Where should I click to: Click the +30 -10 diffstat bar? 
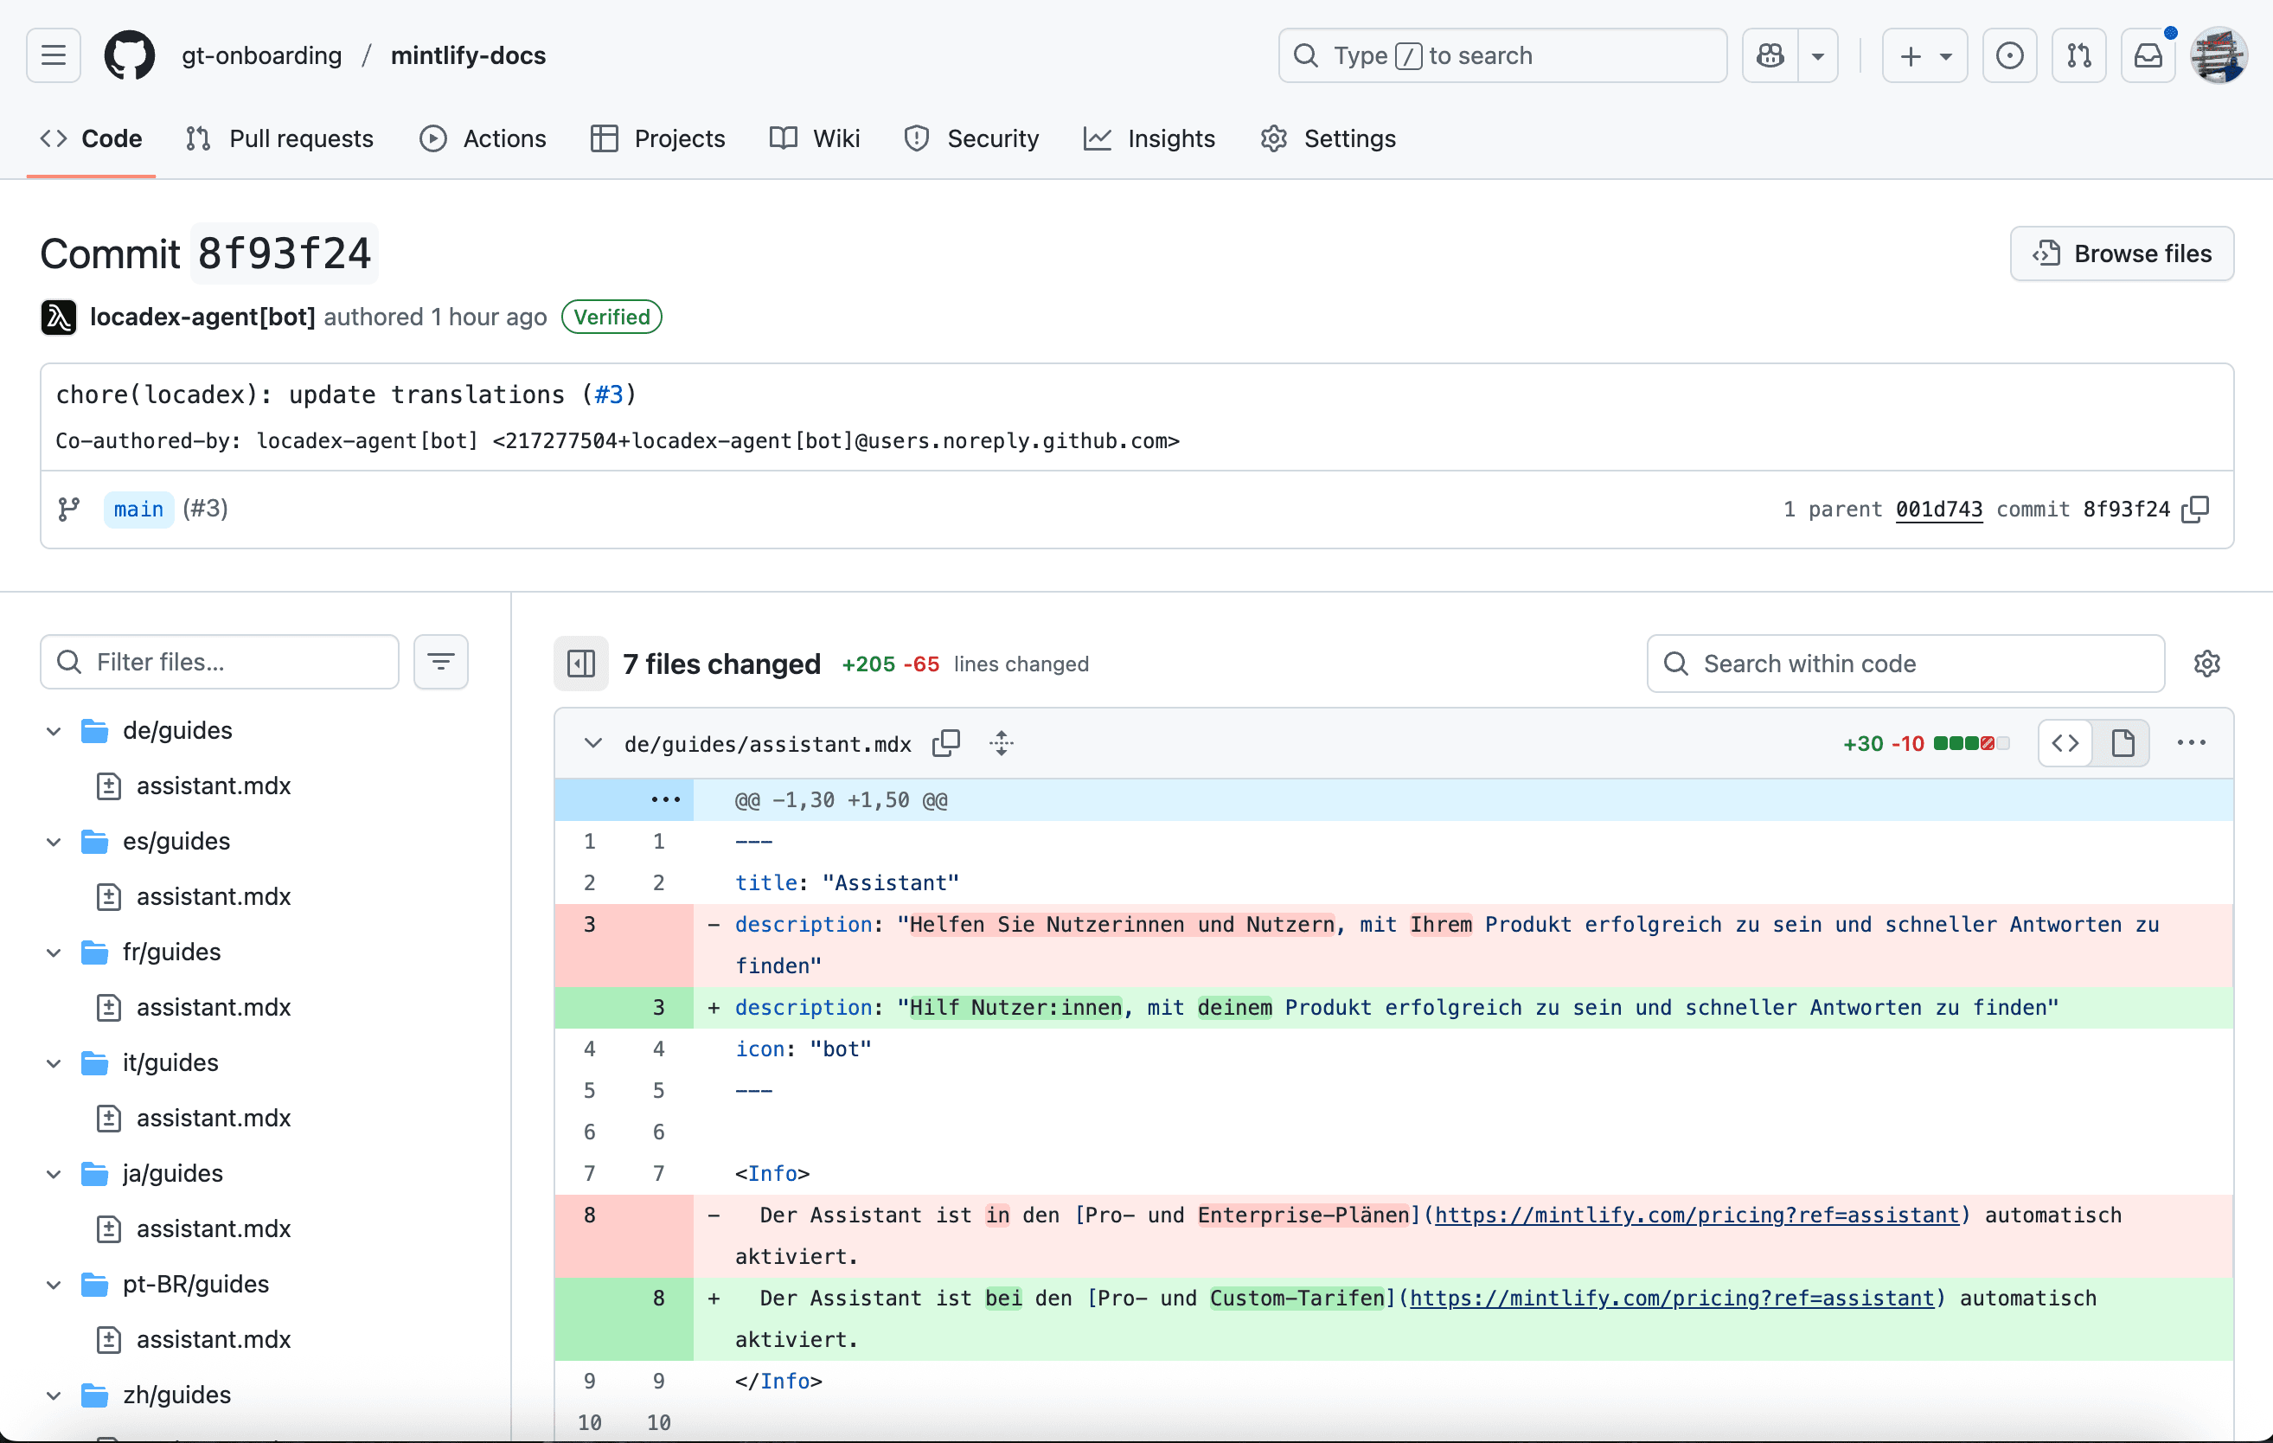(x=1970, y=743)
